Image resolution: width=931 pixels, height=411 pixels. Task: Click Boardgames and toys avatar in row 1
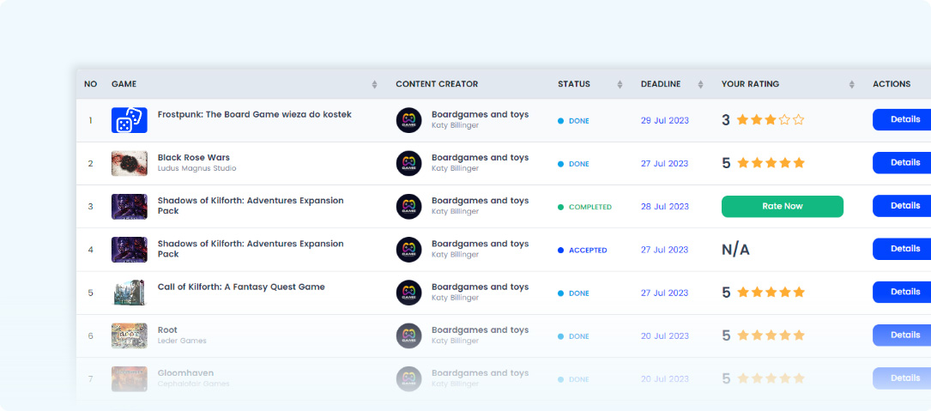coord(408,120)
